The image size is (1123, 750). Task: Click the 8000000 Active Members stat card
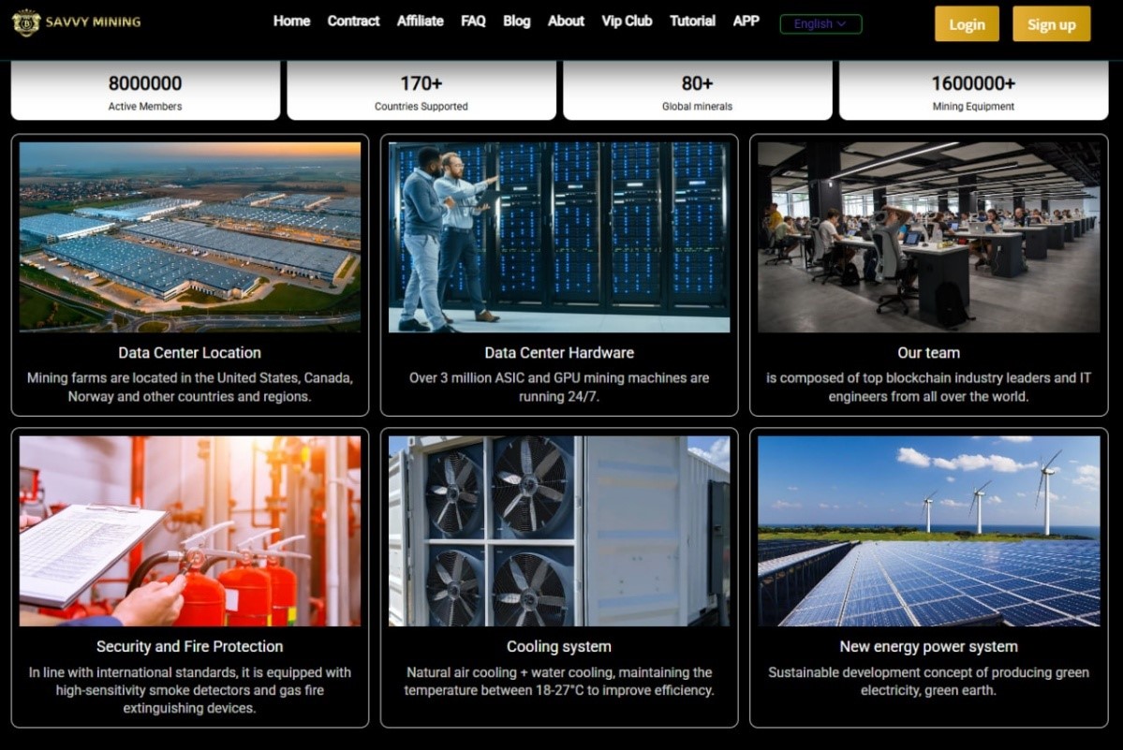pos(145,92)
